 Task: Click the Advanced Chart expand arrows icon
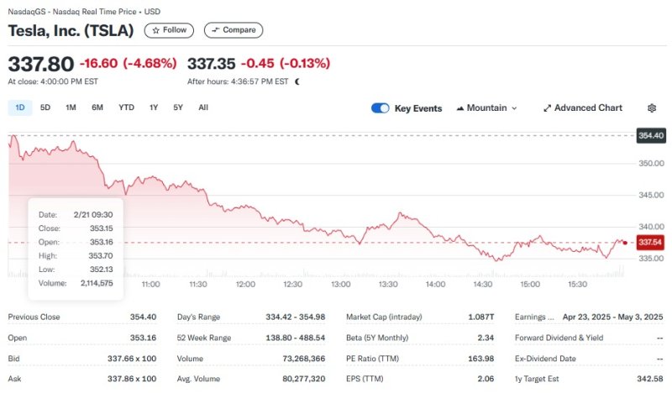coord(547,108)
